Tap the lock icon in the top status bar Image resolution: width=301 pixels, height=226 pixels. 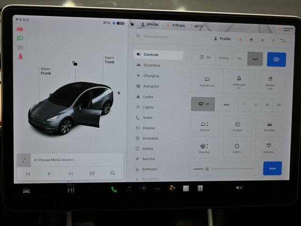[x=132, y=24]
